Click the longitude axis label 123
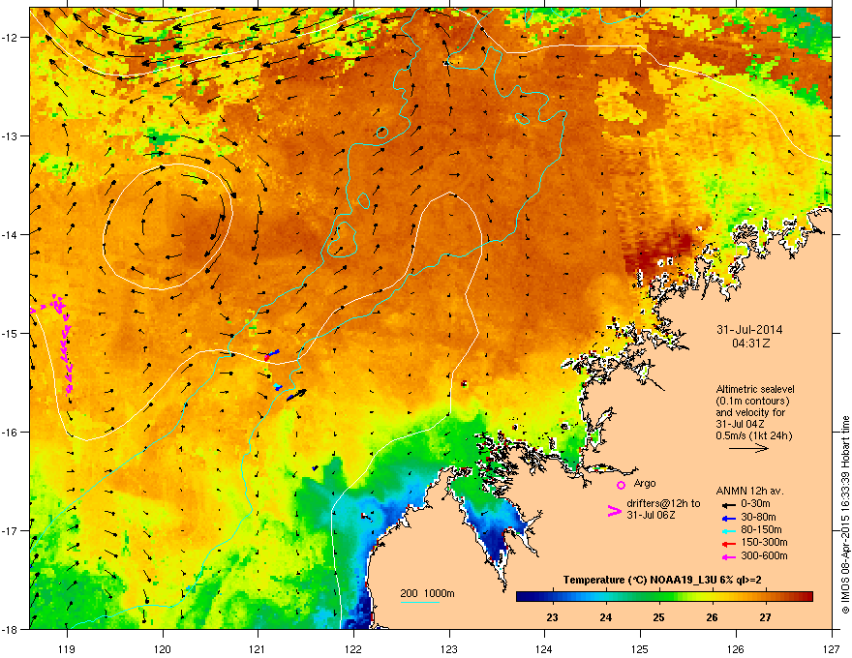Screen dimensions: 852x658 click(x=449, y=648)
